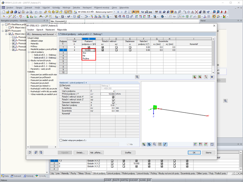Click the next table arrow icon in dialog footer
The image size is (243, 182).
click(41, 152)
